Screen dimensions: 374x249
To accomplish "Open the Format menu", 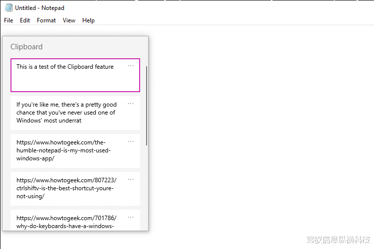I will 46,20.
